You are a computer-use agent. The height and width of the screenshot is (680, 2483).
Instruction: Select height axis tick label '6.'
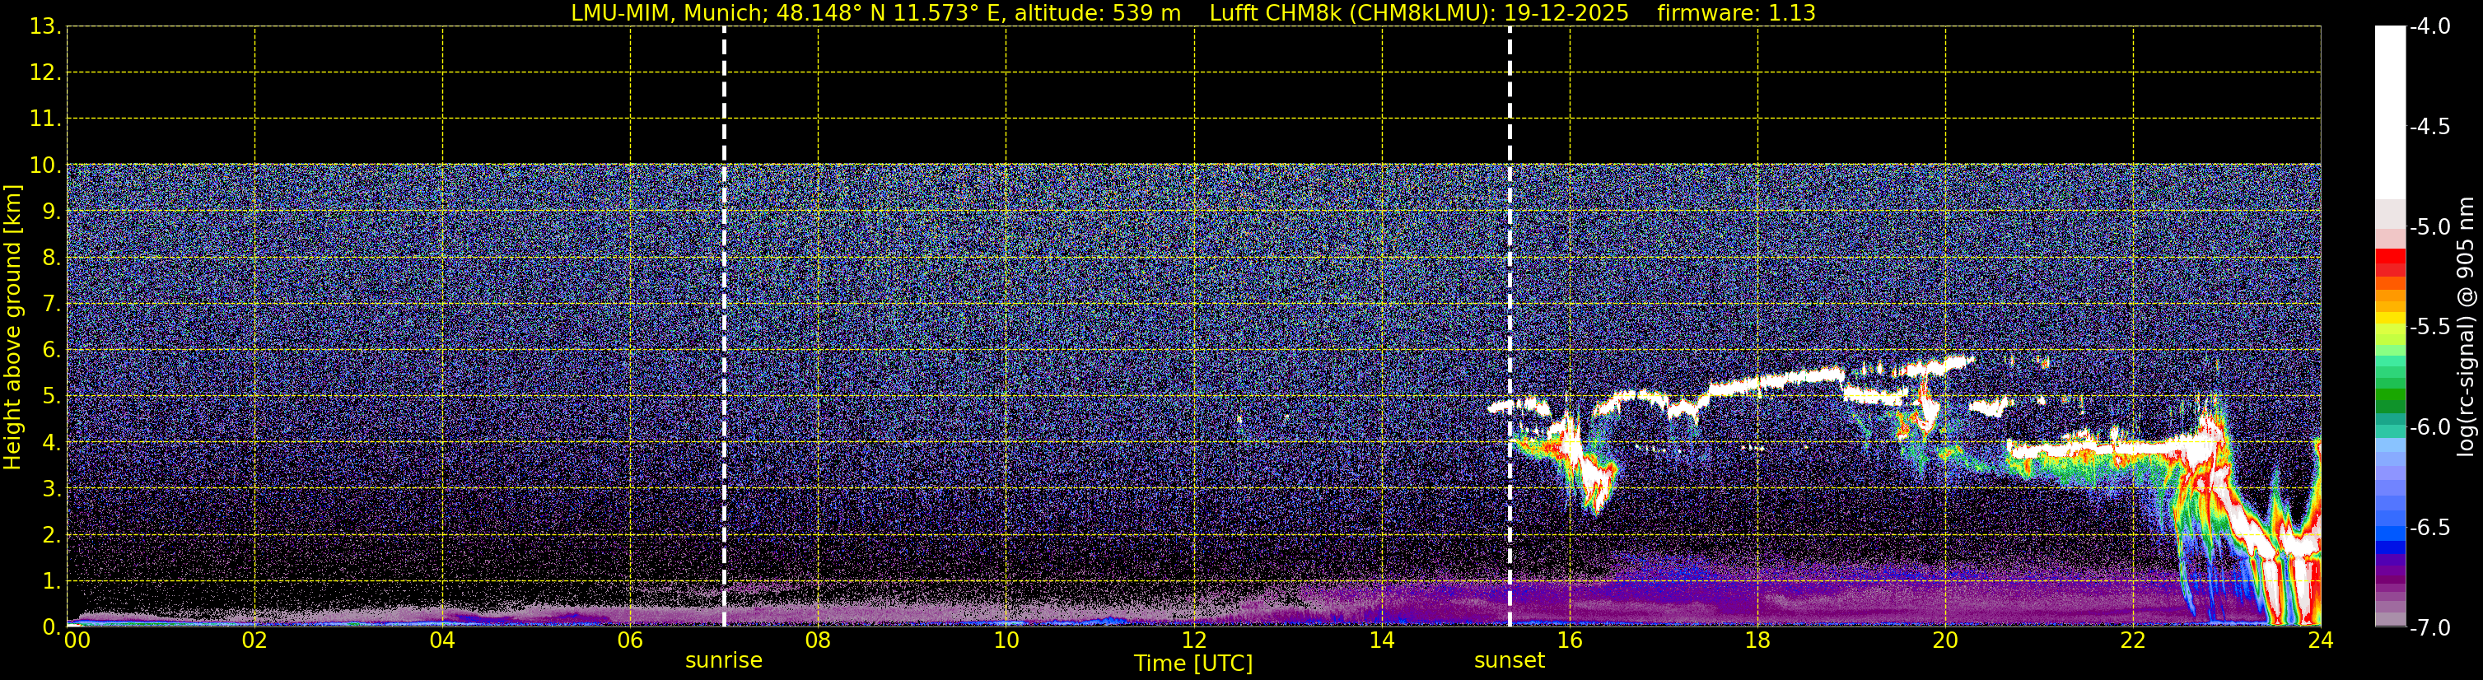[x=51, y=350]
